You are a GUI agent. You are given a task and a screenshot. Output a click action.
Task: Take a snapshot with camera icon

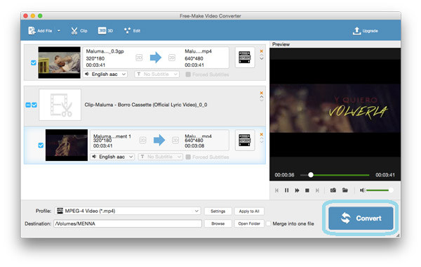point(333,190)
